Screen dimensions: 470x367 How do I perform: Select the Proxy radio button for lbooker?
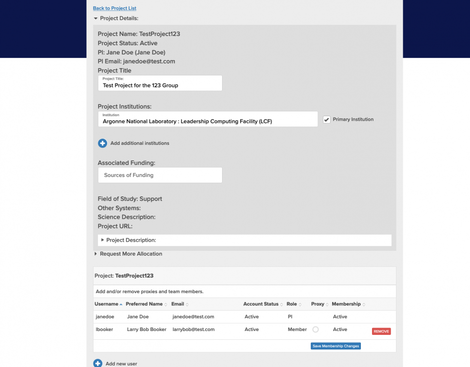click(x=316, y=330)
